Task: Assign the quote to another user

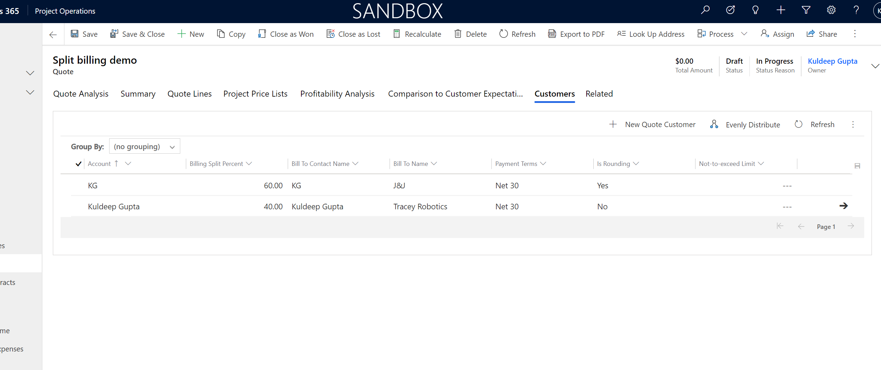Action: click(x=777, y=34)
